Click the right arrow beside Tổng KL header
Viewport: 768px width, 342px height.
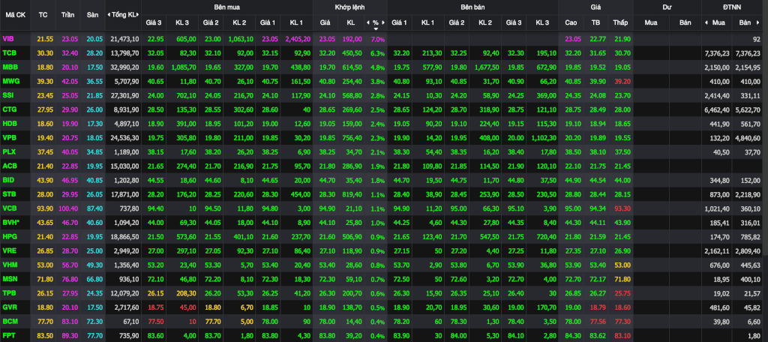point(139,15)
